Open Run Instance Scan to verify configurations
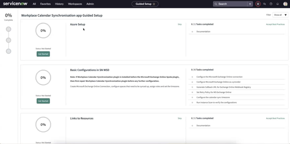 pos(216,102)
